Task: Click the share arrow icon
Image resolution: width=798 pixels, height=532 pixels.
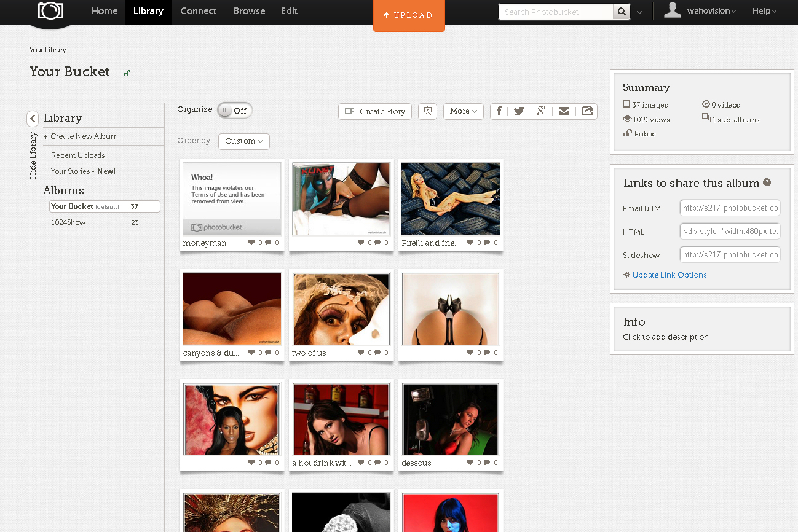Action: [x=587, y=111]
